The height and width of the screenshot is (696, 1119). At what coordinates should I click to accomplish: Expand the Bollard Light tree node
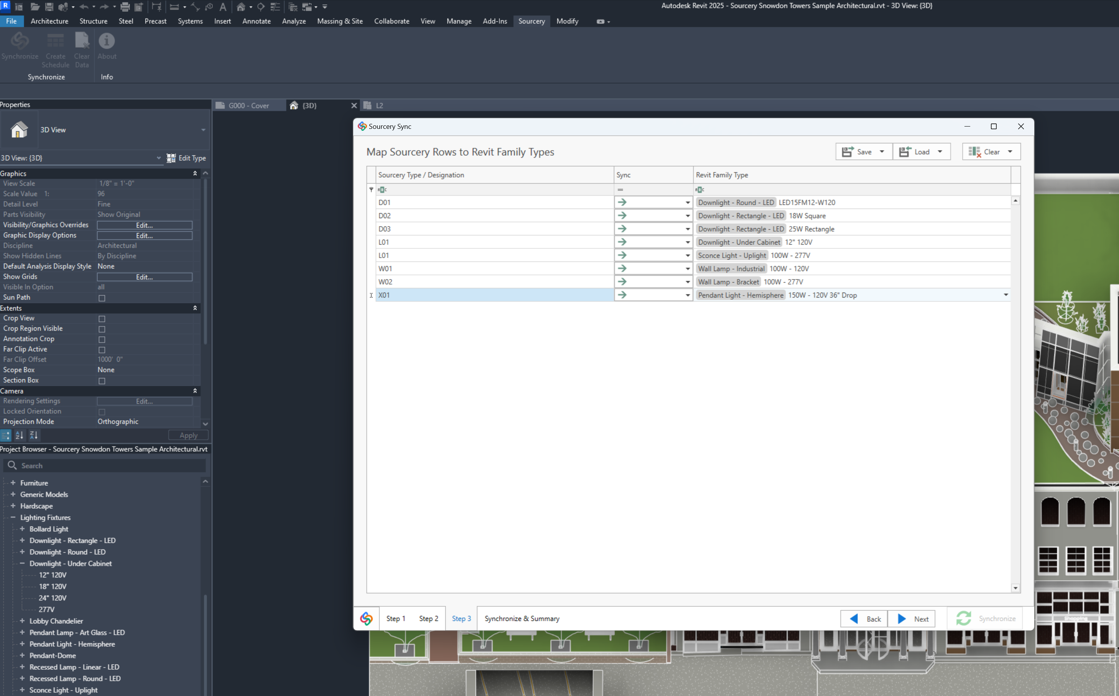pyautogui.click(x=22, y=529)
